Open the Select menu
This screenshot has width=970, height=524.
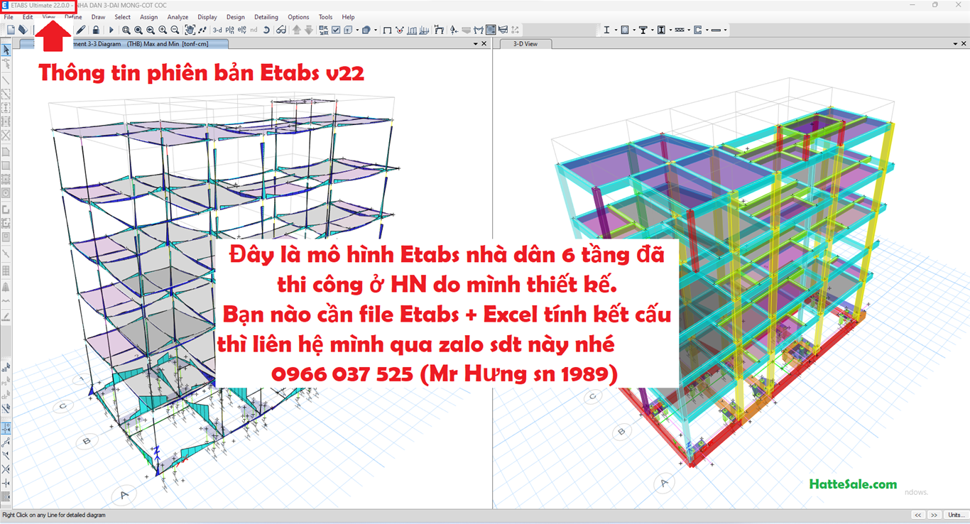tap(122, 17)
